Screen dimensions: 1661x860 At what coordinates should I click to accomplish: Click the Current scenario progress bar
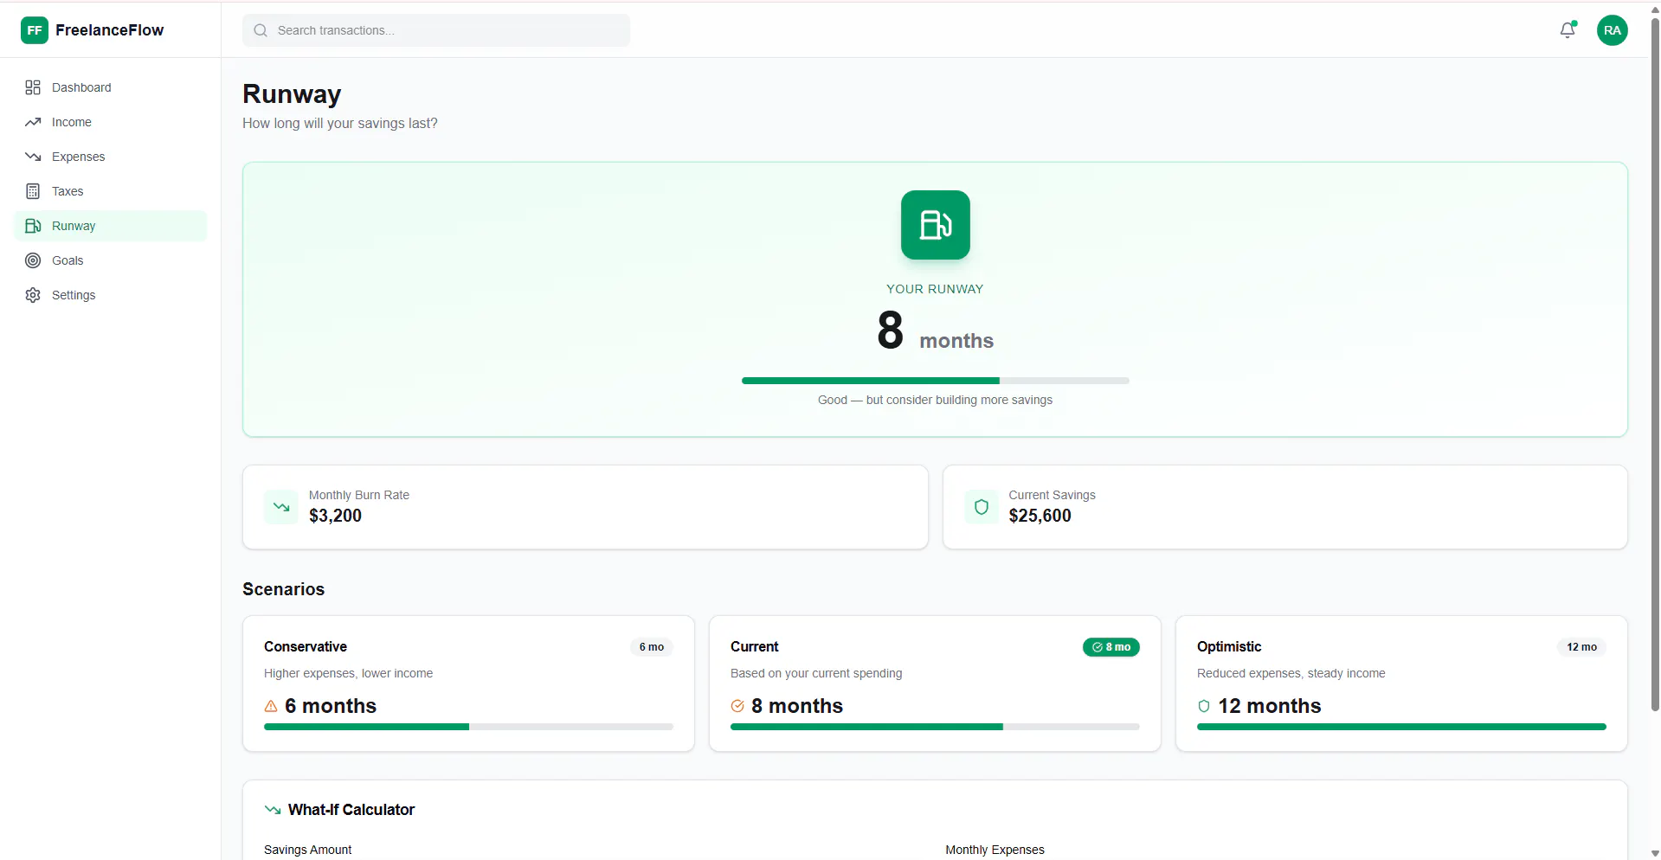[935, 727]
